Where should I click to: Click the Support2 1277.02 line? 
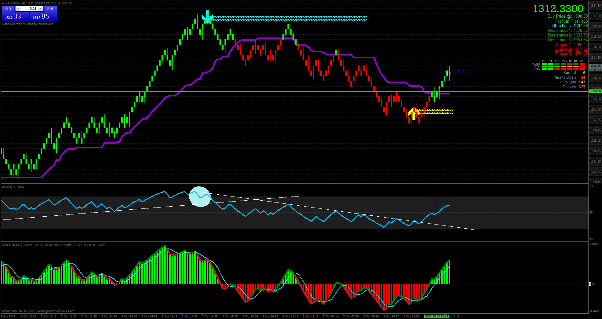[571, 49]
